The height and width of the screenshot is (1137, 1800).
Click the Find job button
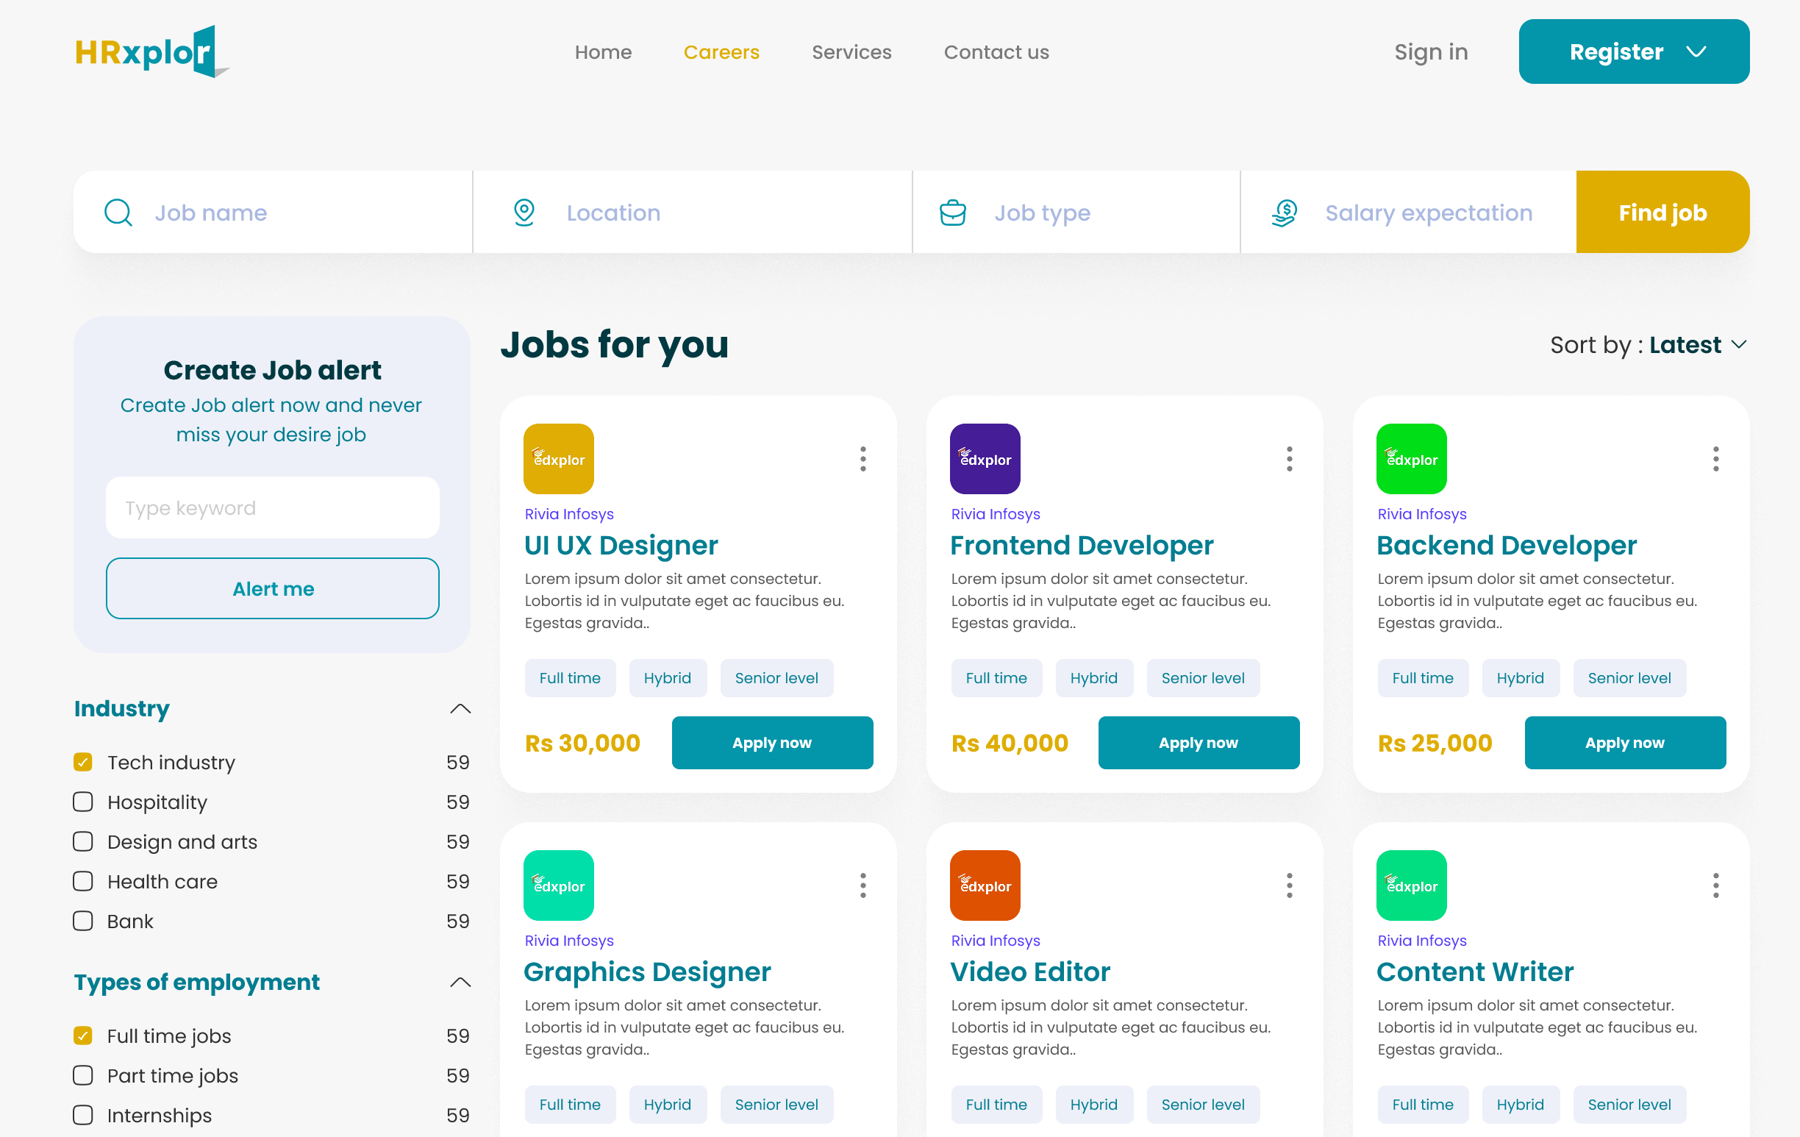click(x=1662, y=213)
